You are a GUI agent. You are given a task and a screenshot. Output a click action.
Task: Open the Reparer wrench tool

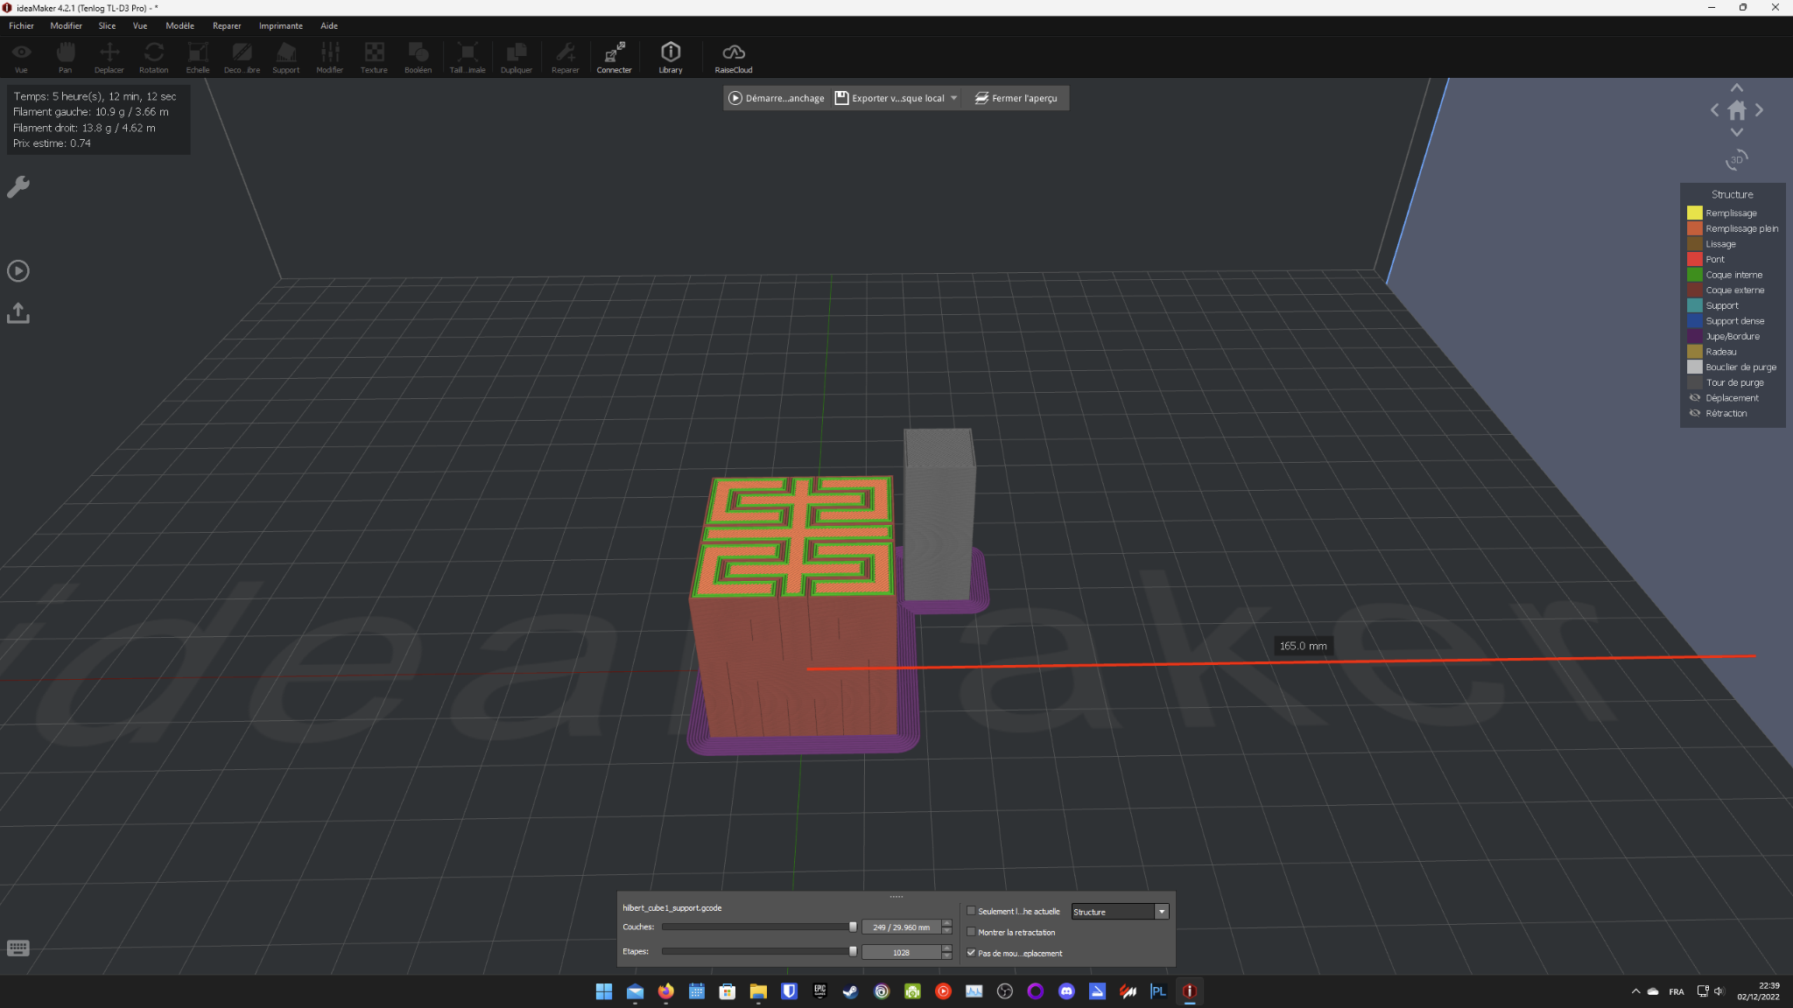coord(566,58)
